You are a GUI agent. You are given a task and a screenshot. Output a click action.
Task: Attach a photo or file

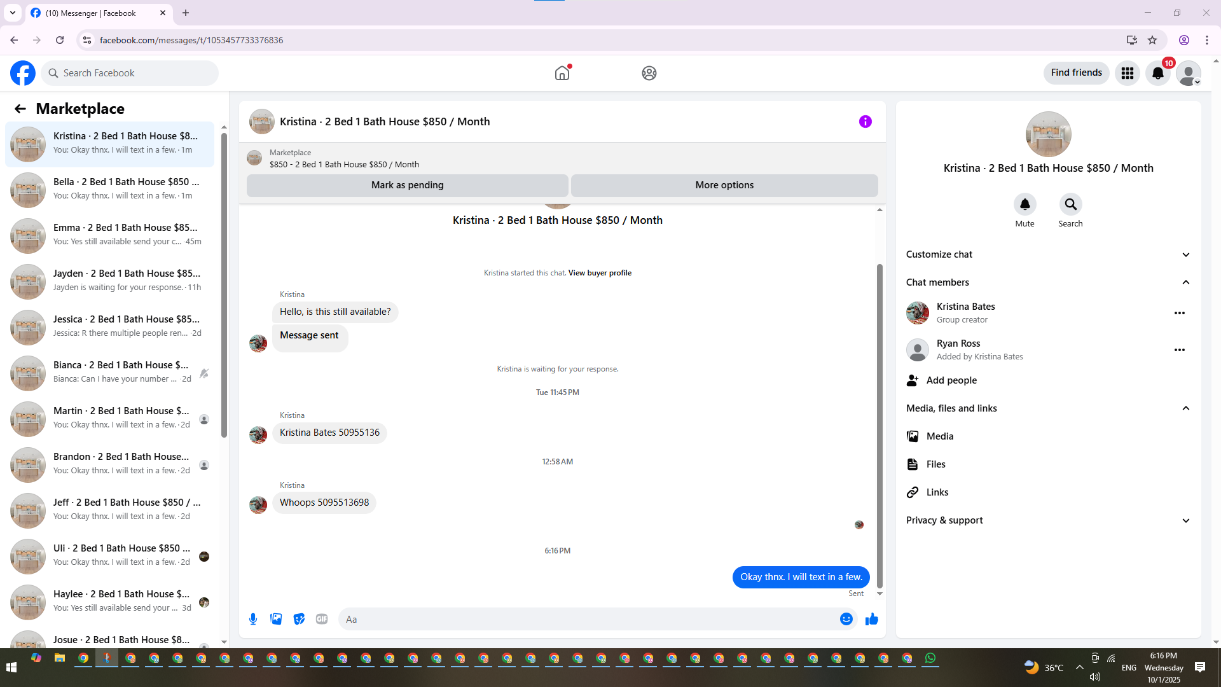click(276, 619)
